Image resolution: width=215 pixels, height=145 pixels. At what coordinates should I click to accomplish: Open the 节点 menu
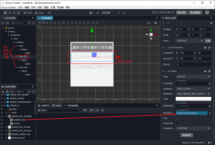33,7
